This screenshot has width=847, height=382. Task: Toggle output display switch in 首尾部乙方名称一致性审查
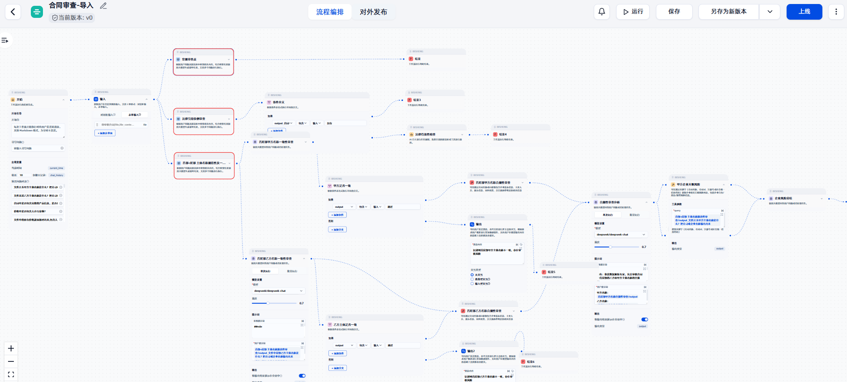pyautogui.click(x=302, y=376)
